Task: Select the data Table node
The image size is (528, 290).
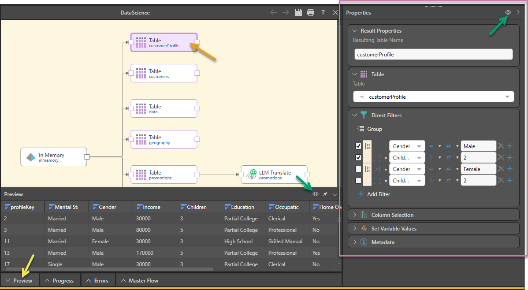Action: coord(164,108)
